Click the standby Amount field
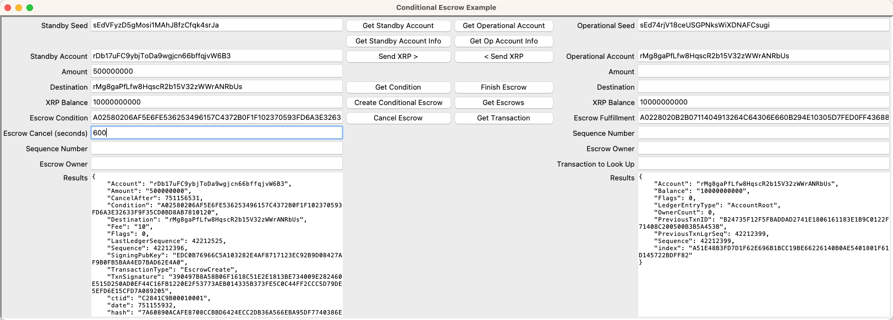The image size is (893, 320). (x=216, y=71)
